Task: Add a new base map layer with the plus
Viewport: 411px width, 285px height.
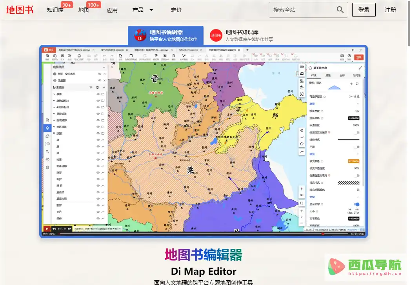Action: pos(104,67)
